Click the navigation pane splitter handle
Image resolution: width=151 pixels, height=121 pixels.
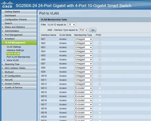37,73
